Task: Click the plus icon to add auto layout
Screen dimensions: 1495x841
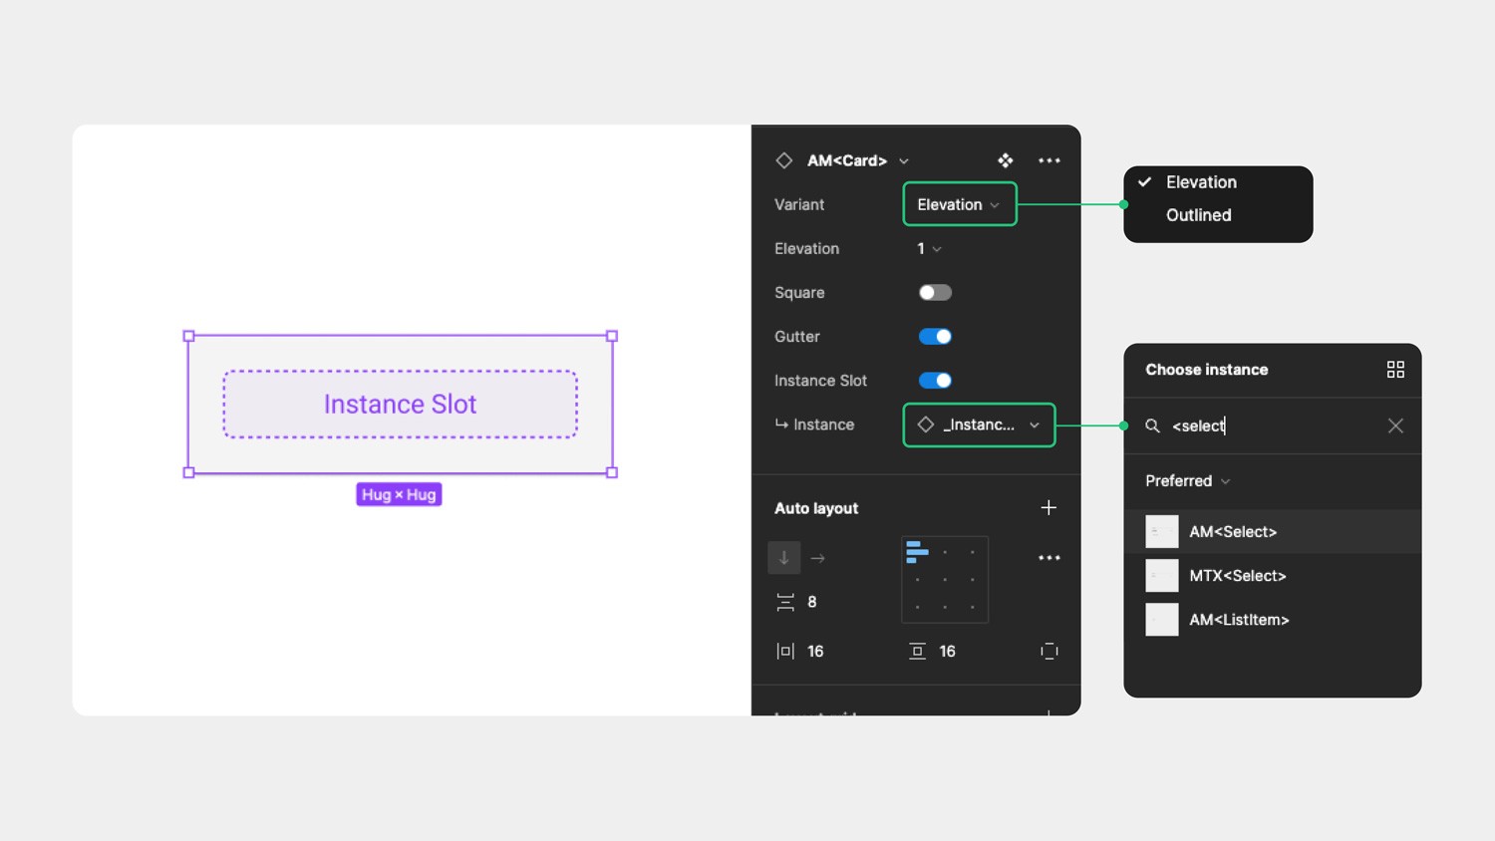Action: click(1048, 507)
